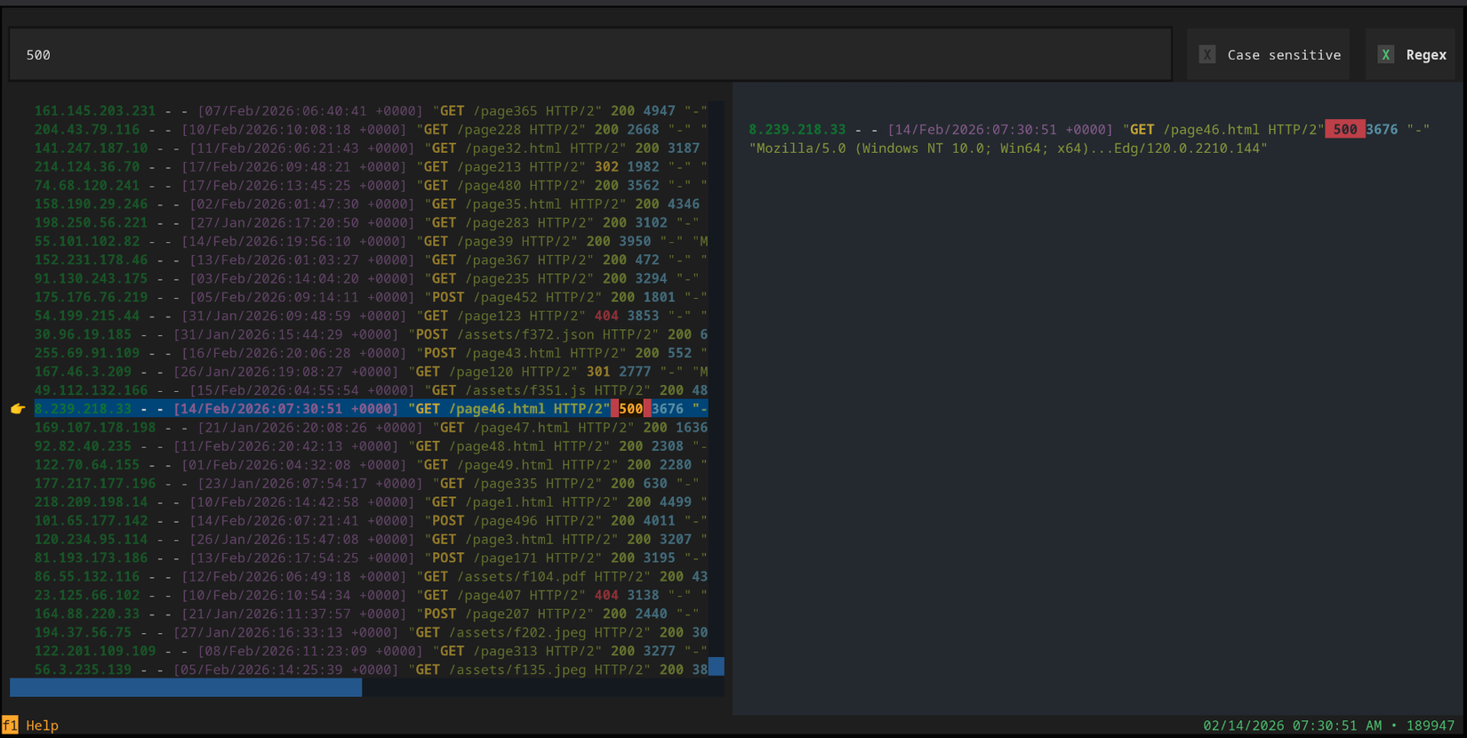The image size is (1467, 738).
Task: Click the highlighted 500 match in the detail pane
Action: point(1345,130)
